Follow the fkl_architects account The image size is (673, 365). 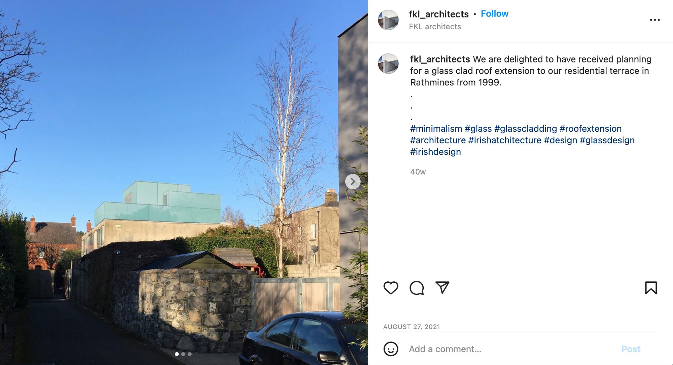[x=494, y=14]
